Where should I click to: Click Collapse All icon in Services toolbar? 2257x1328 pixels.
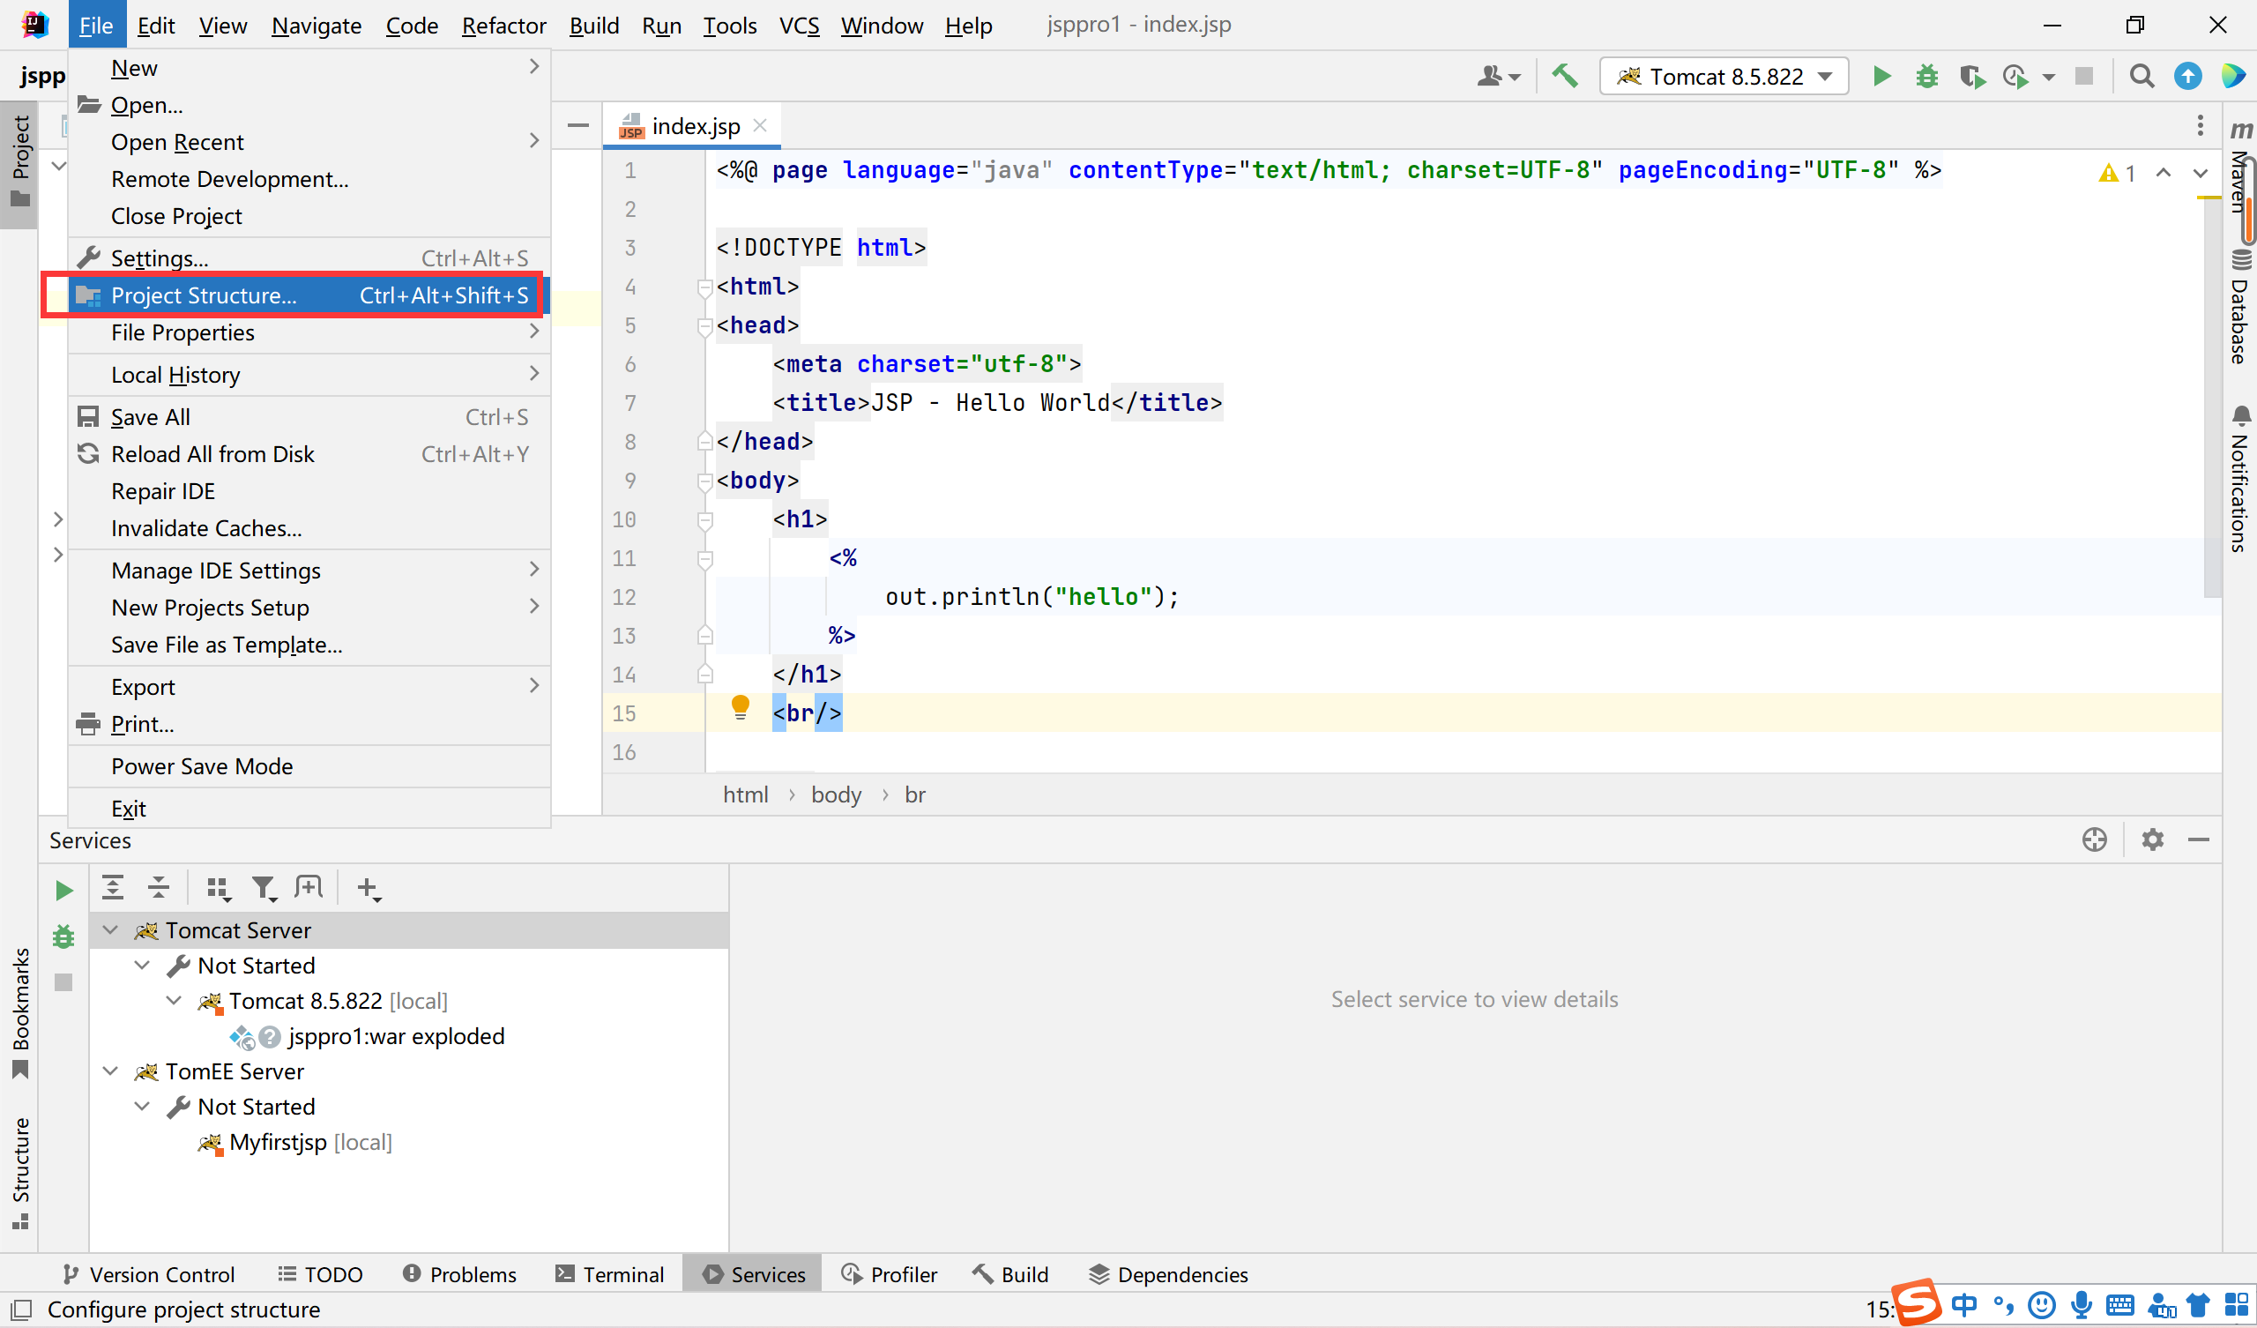tap(159, 887)
